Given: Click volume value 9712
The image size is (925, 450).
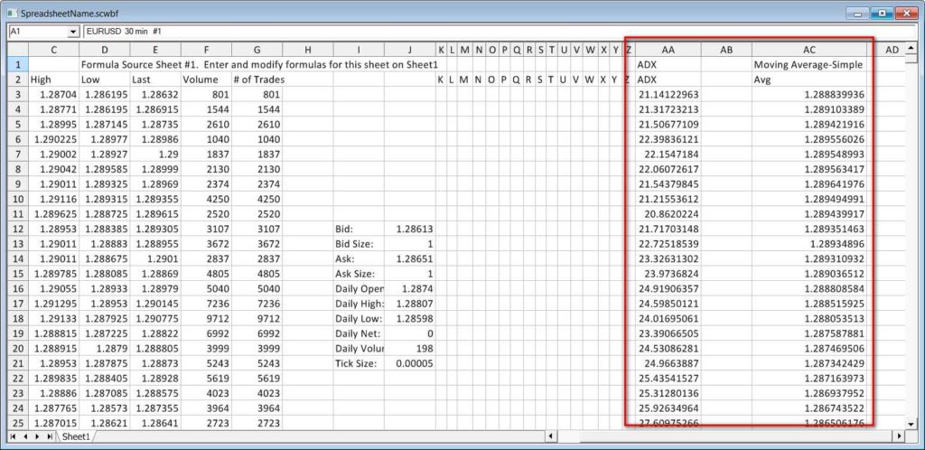Looking at the screenshot, I should point(206,318).
